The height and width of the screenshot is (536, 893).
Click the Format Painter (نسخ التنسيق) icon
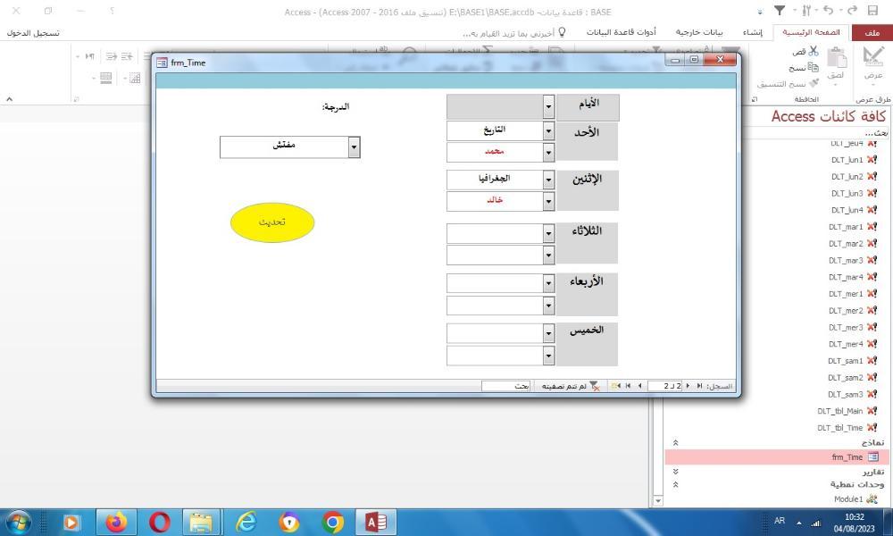814,83
